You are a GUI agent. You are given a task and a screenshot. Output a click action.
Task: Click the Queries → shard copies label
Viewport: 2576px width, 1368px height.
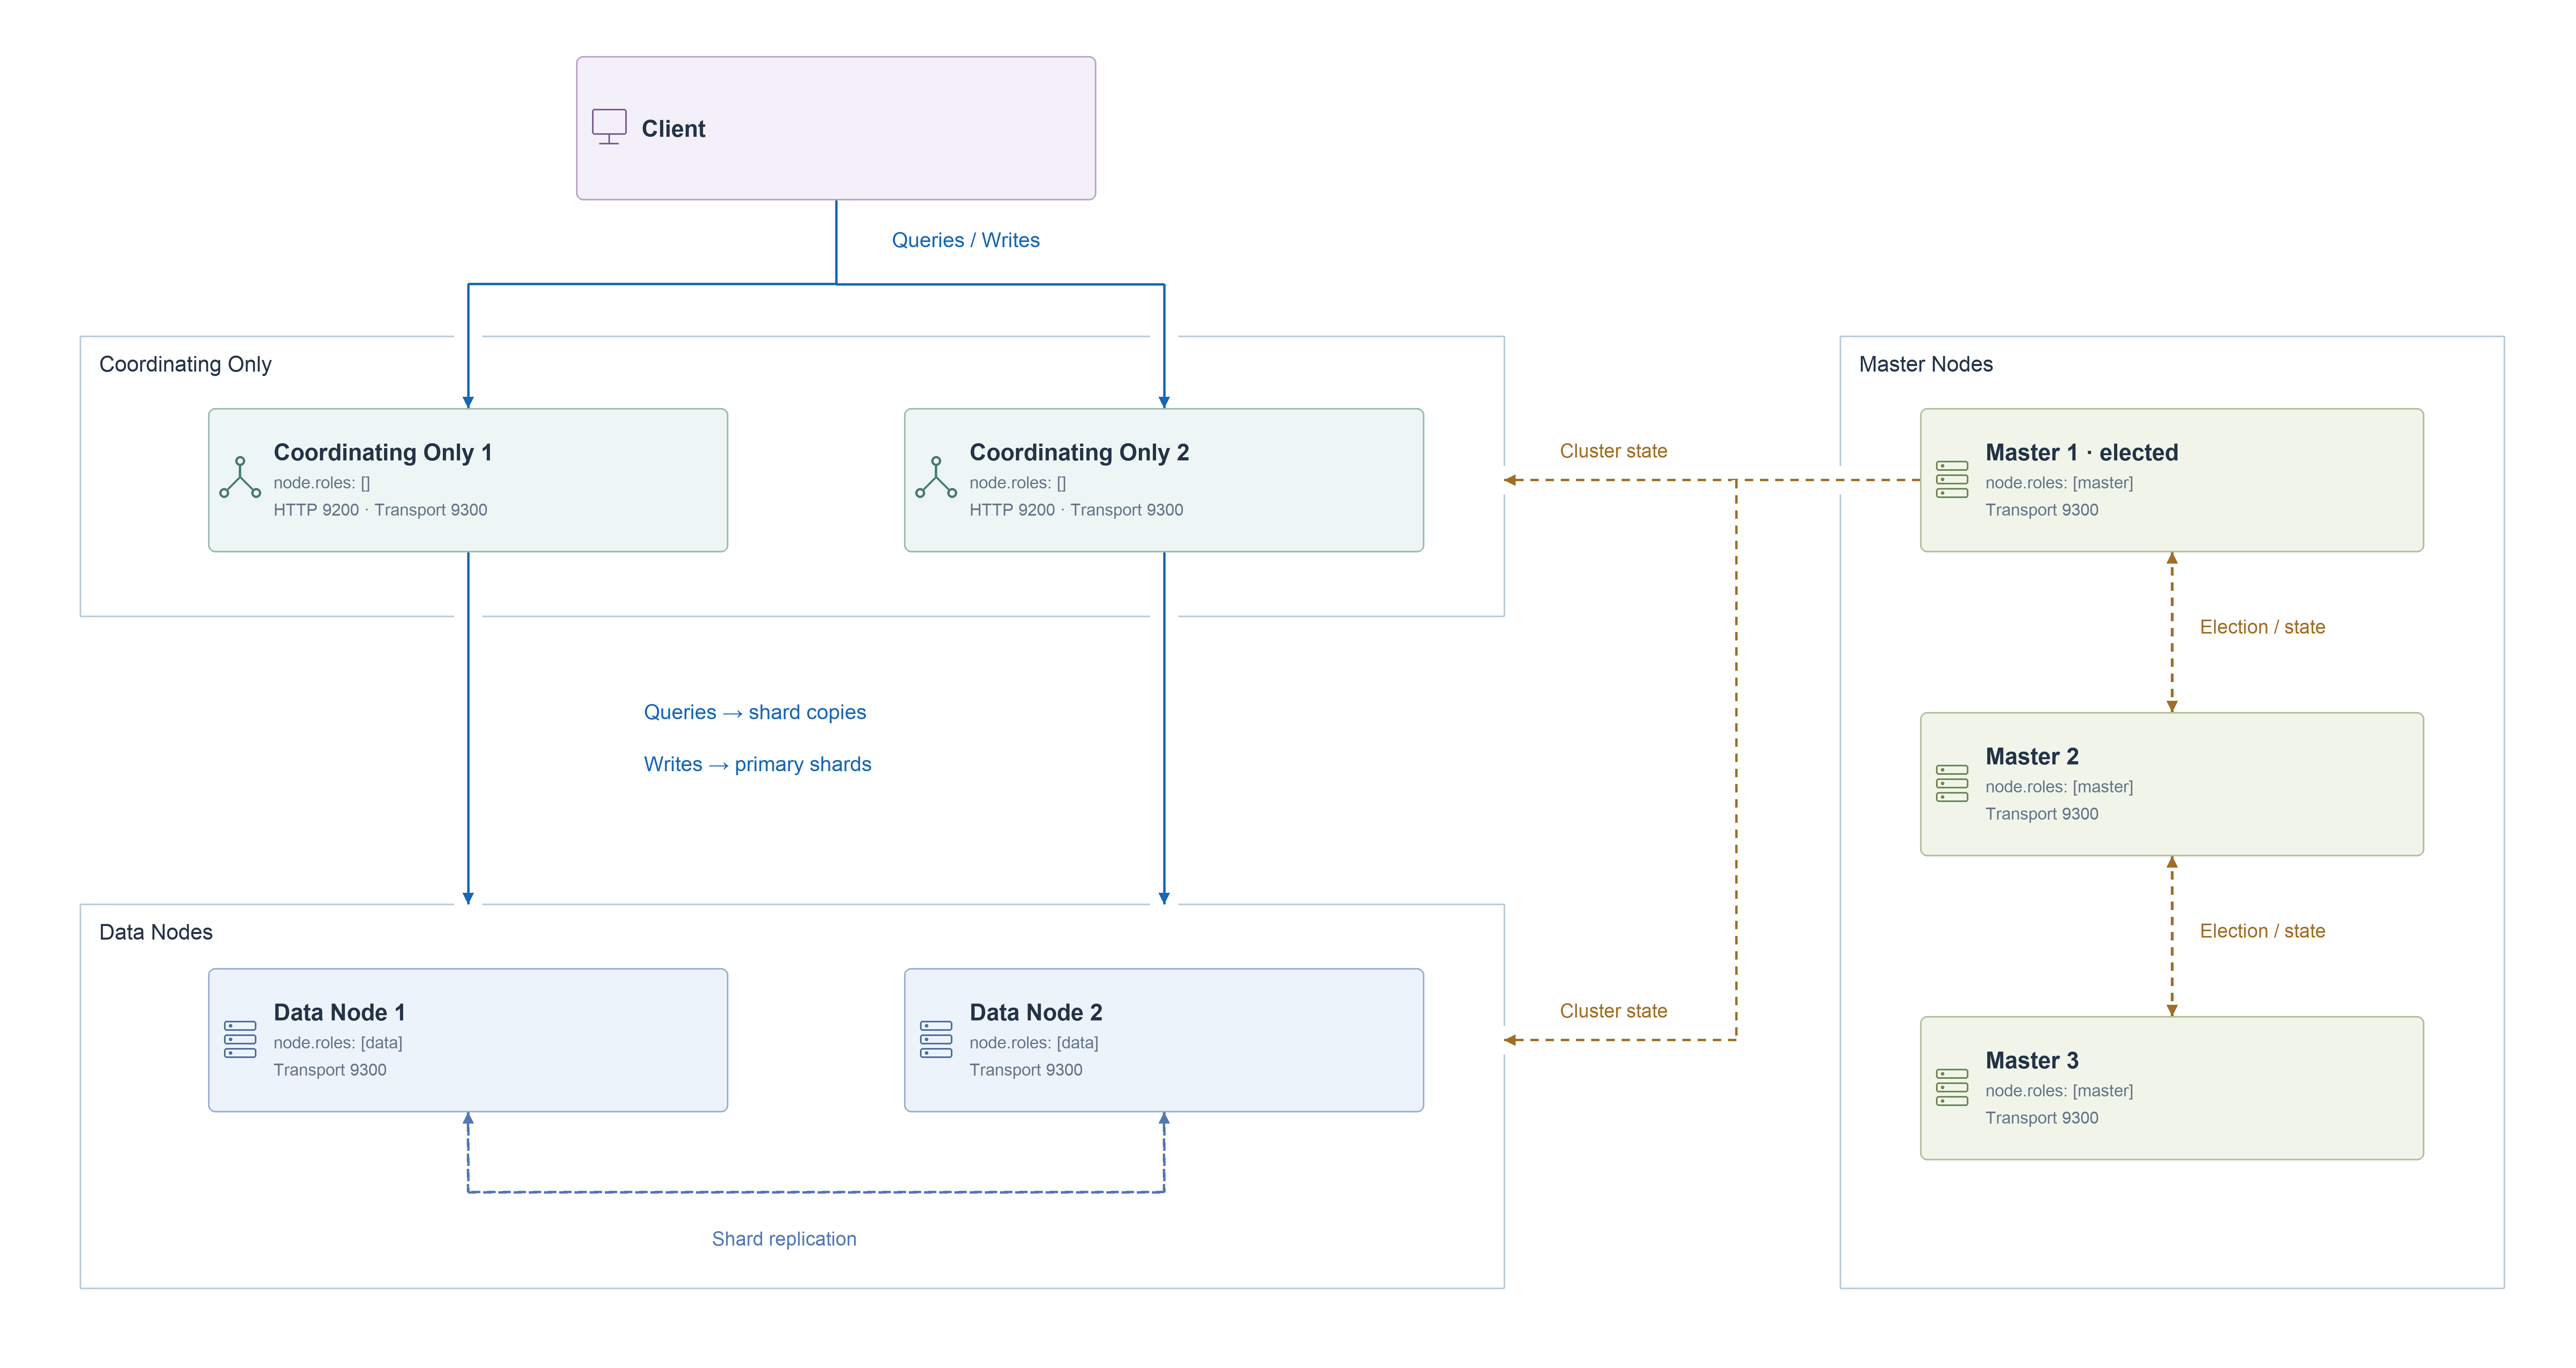click(x=755, y=712)
